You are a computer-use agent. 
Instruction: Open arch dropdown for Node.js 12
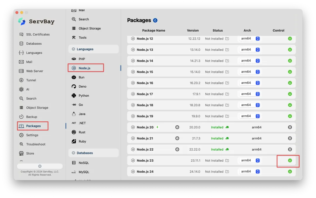tap(250, 39)
